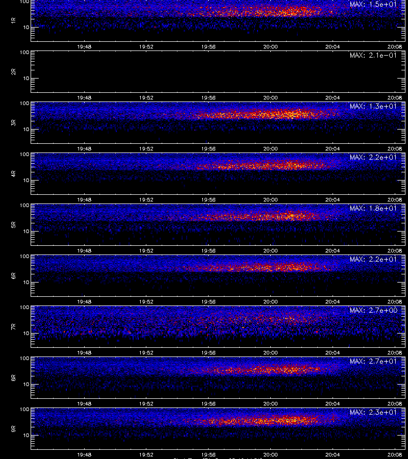
Task: Click the 20:00 tick label under panel 9R
Action: click(270, 454)
